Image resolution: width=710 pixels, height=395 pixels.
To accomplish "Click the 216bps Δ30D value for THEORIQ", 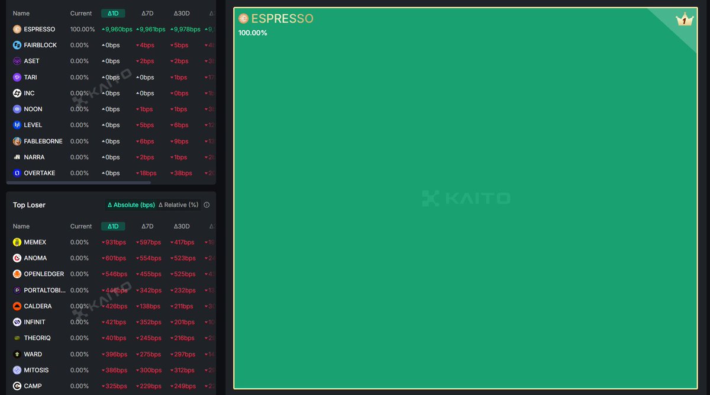I will click(x=183, y=338).
